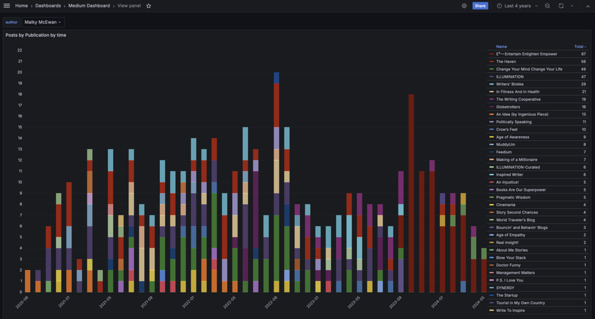Select An Injustice! legend entry

pos(507,182)
